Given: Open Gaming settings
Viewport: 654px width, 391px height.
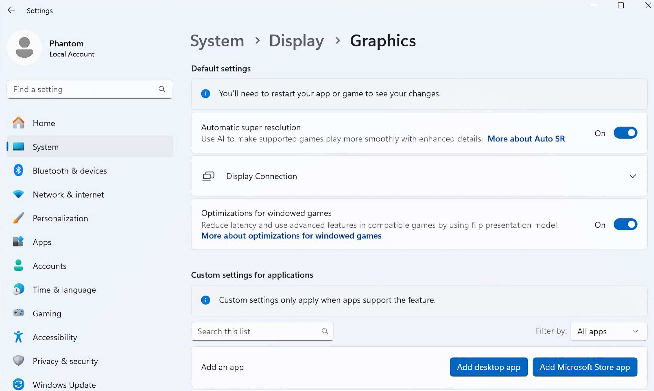Looking at the screenshot, I should [x=90, y=313].
